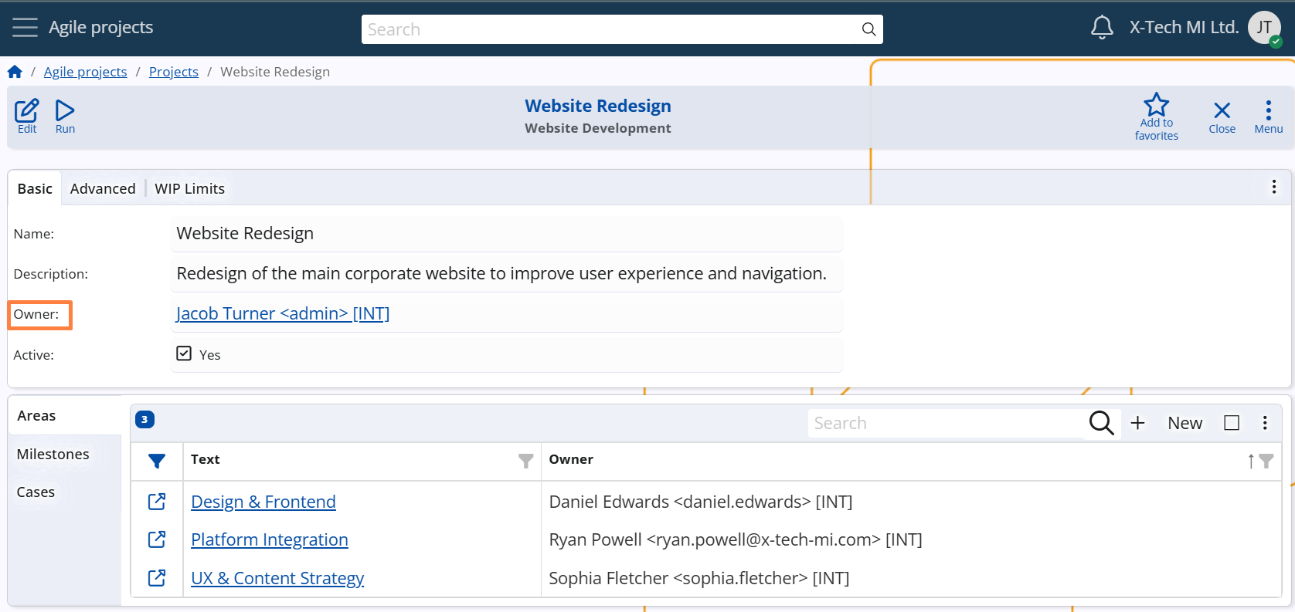Open the Text column filter
This screenshot has height=612, width=1295.
[x=526, y=461]
